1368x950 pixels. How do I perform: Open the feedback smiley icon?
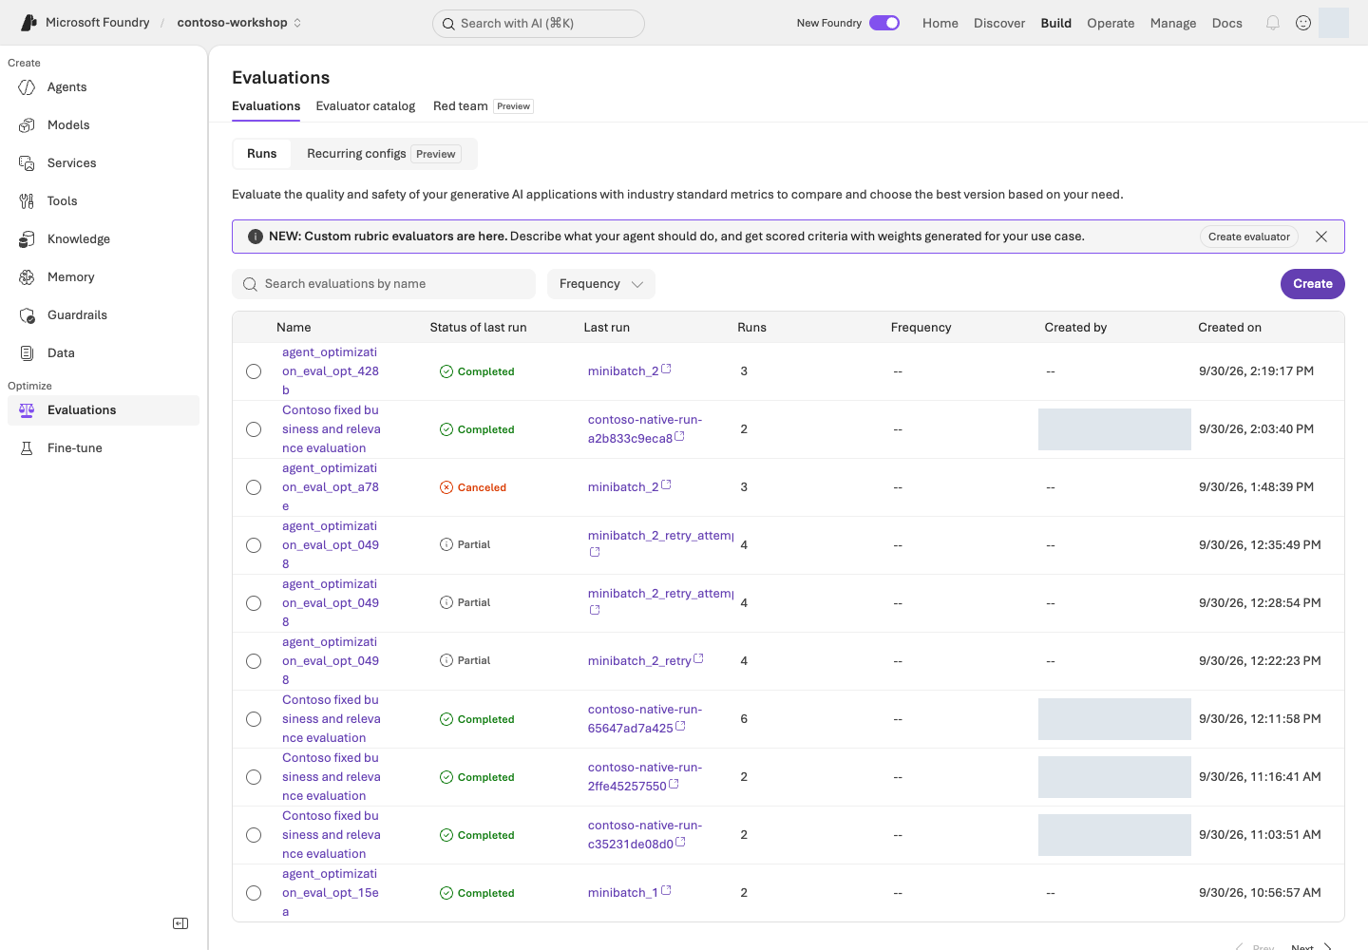pyautogui.click(x=1303, y=23)
